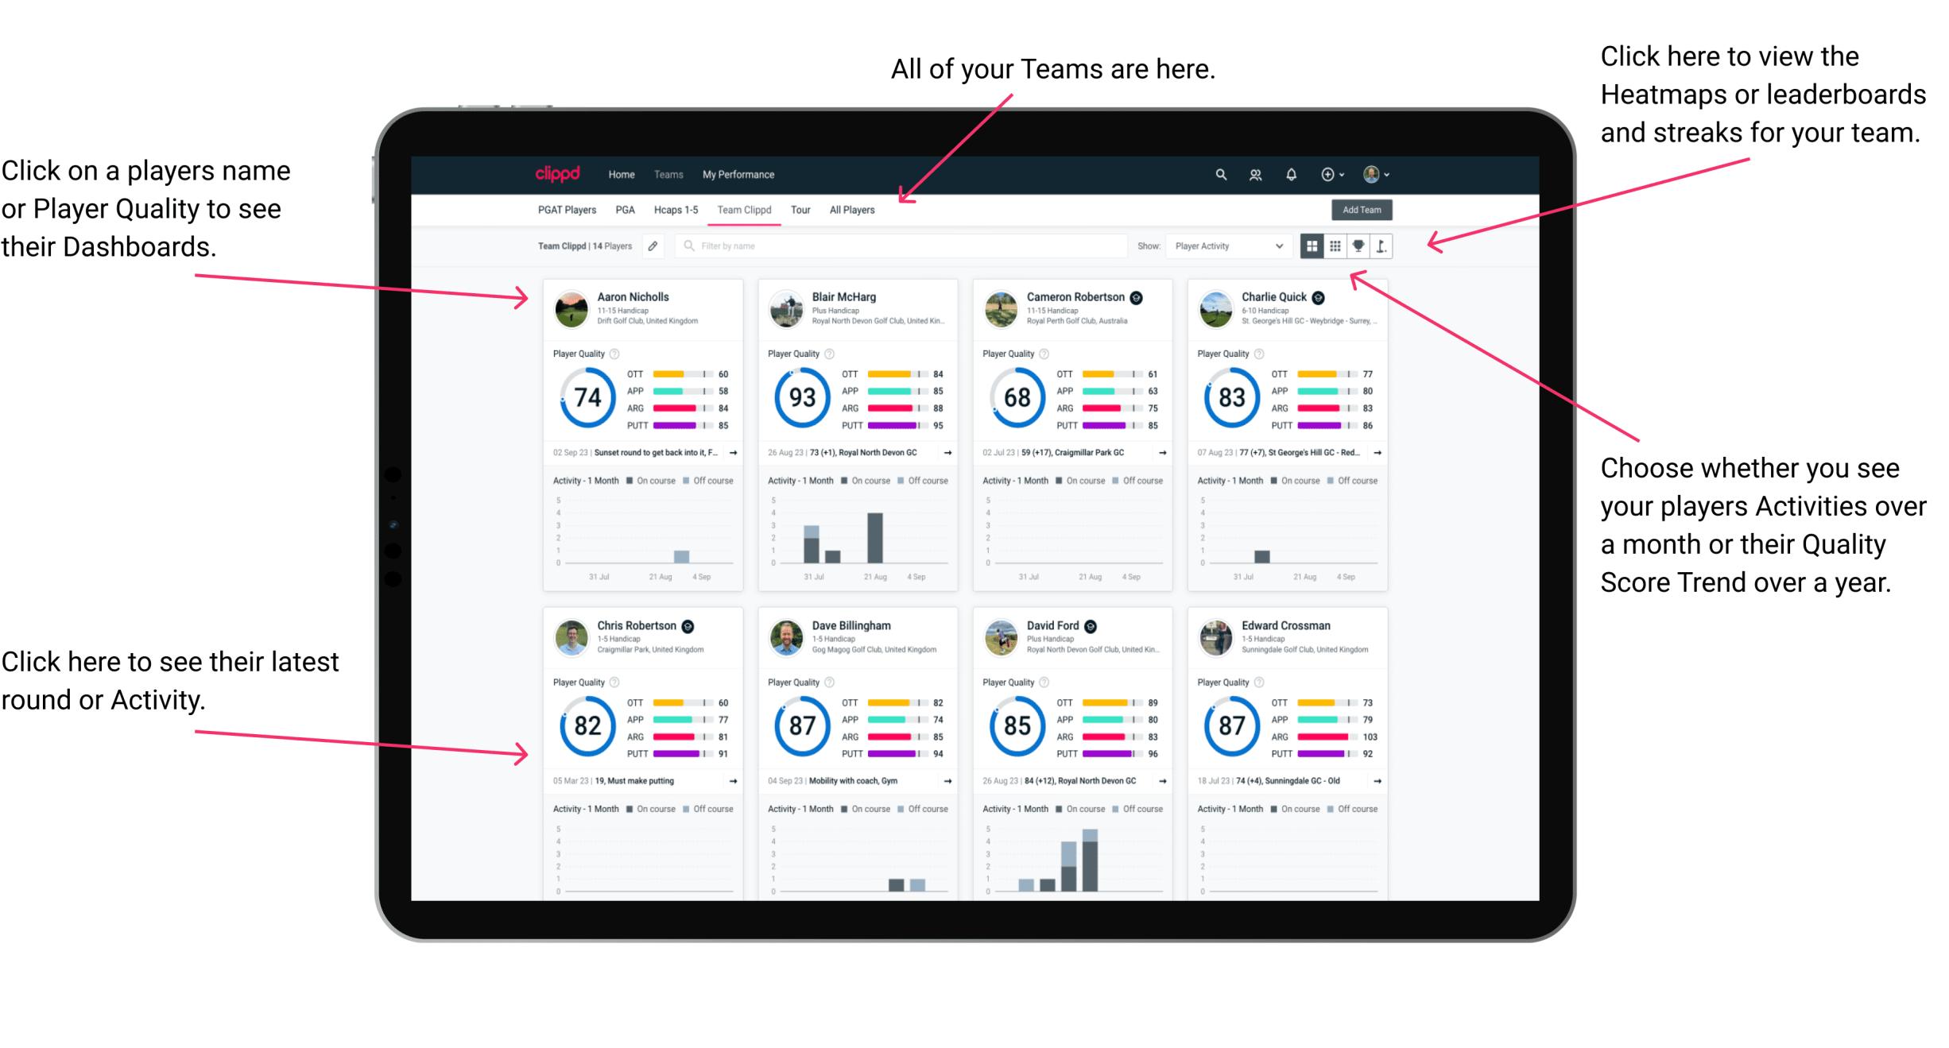This screenshot has width=1949, height=1048.
Task: Click the search magnifier icon
Action: [1220, 174]
